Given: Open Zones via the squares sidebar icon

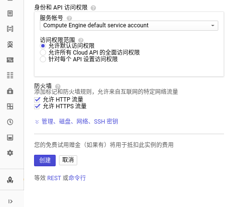Looking at the screenshot, I should (x=10, y=106).
